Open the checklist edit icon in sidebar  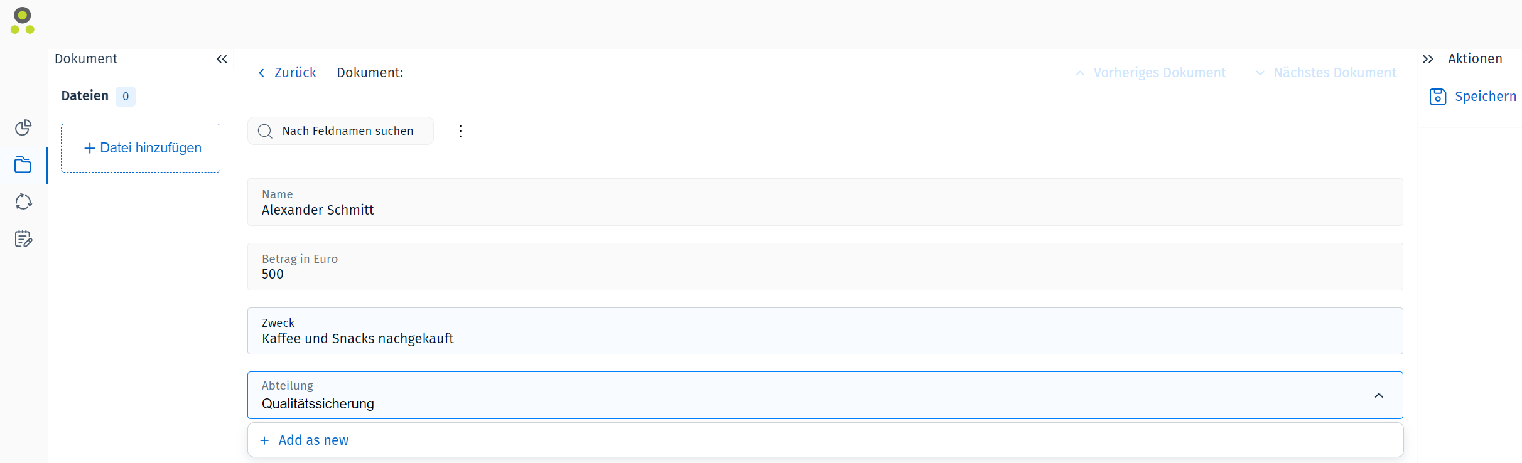coord(23,238)
